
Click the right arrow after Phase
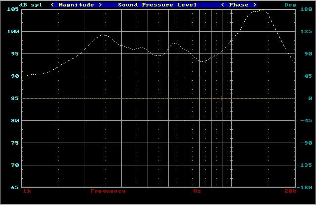[255, 4]
